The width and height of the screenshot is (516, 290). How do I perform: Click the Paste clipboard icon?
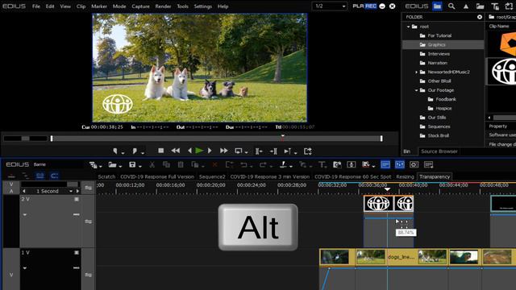coord(181,164)
